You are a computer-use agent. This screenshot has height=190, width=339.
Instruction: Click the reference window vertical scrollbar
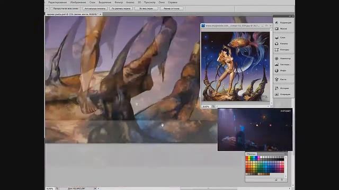271,67
